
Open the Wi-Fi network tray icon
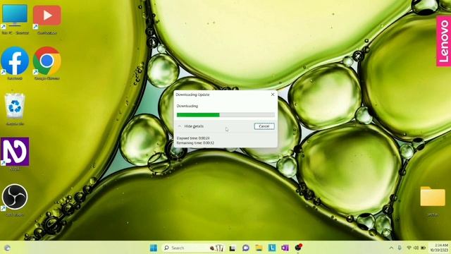(x=409, y=248)
